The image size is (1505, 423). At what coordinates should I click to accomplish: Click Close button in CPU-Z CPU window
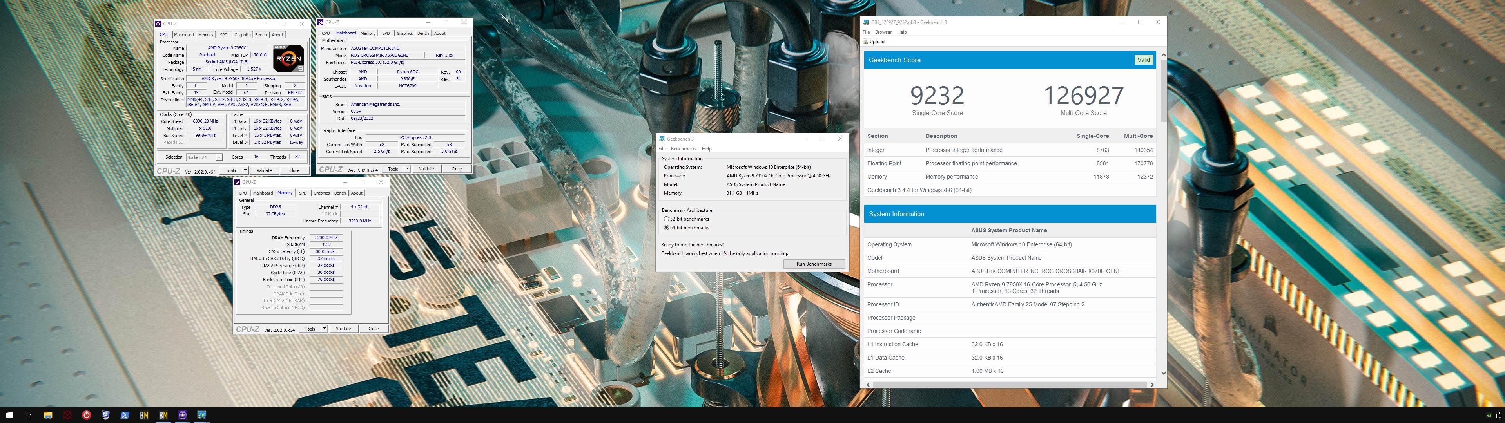294,171
